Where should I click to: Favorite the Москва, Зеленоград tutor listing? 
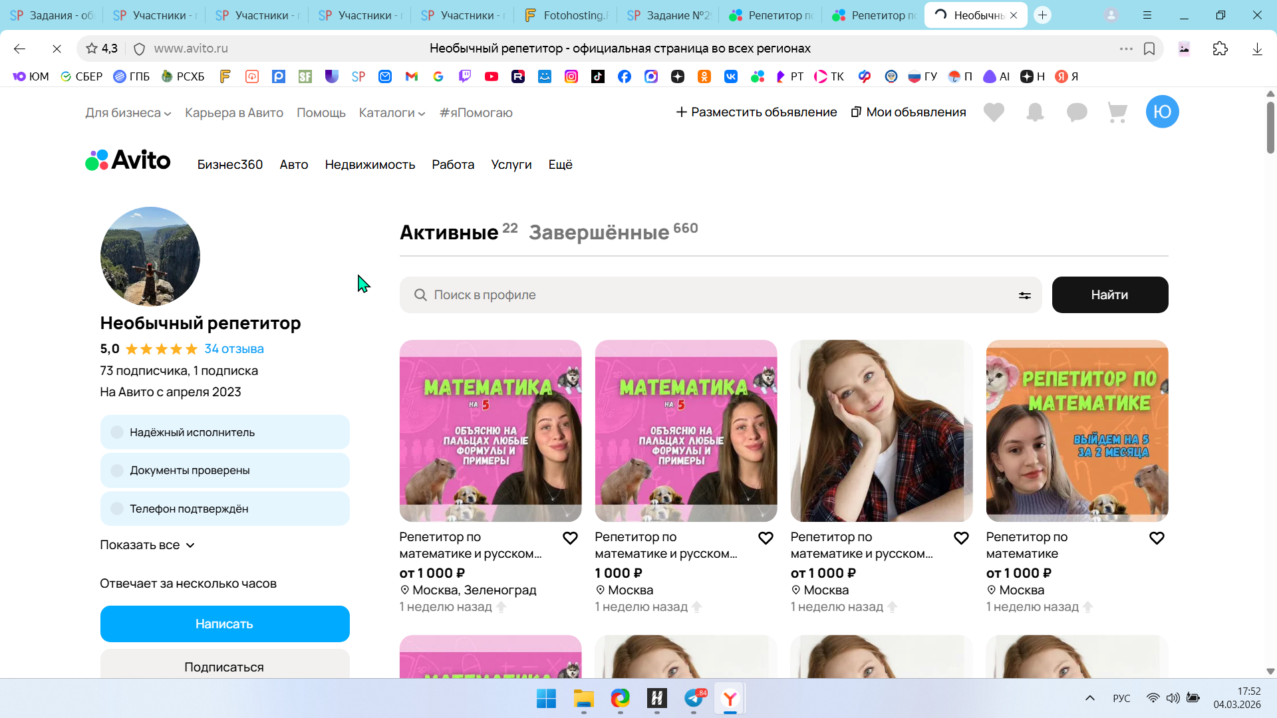[x=570, y=538]
